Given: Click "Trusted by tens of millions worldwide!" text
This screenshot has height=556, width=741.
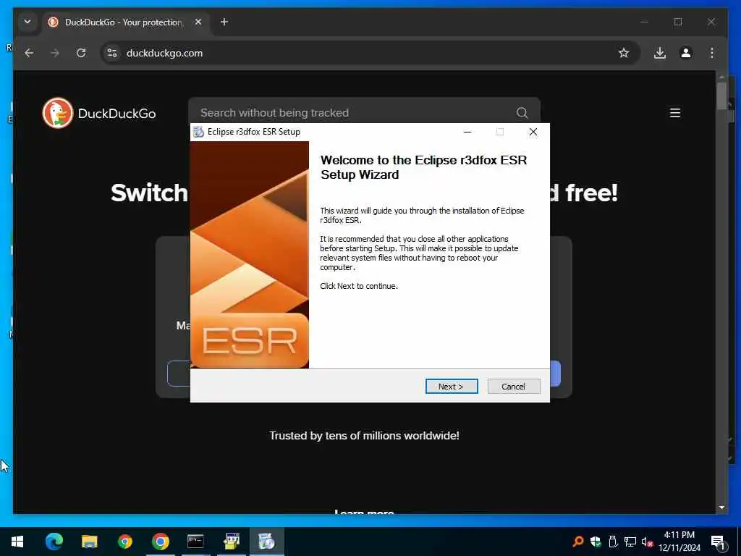Looking at the screenshot, I should click(364, 435).
